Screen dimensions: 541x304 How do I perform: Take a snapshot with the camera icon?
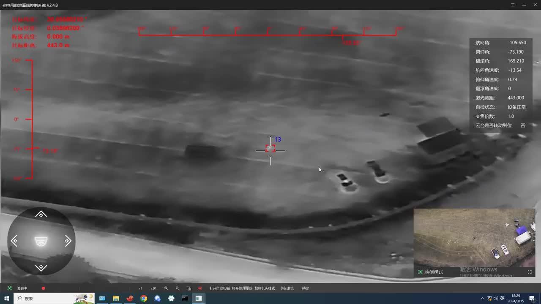[189, 288]
